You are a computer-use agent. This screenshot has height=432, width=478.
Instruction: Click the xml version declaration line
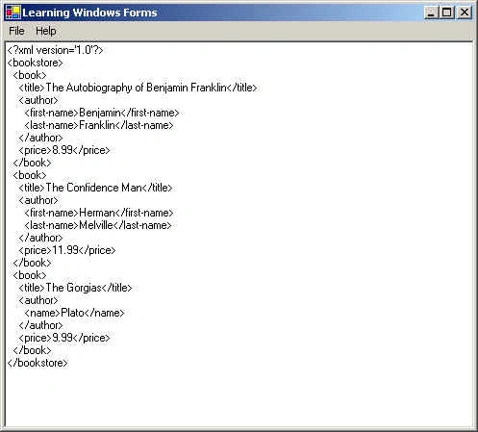pyautogui.click(x=55, y=50)
